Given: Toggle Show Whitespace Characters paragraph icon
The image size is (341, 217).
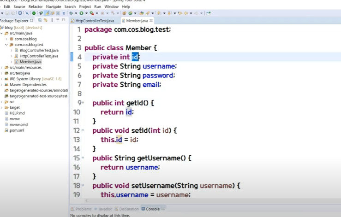Looking at the screenshot, I should click(64, 13).
